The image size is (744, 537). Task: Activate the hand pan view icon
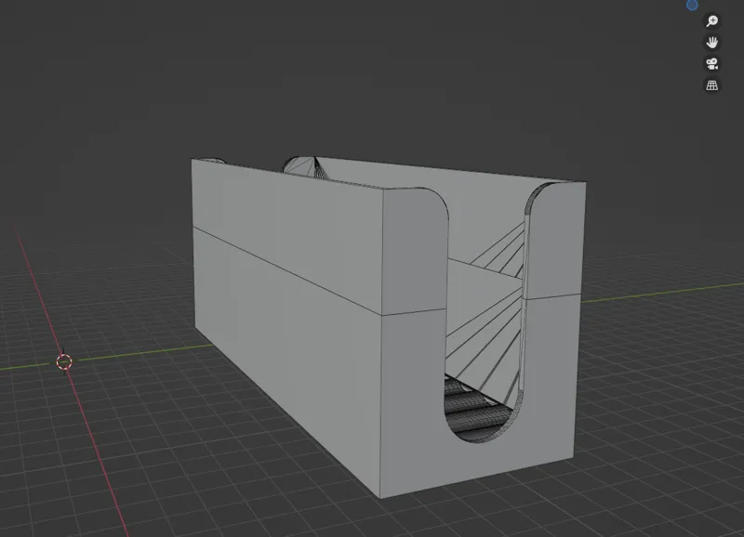(711, 43)
